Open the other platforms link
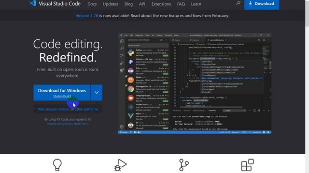 tap(86, 109)
